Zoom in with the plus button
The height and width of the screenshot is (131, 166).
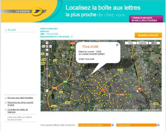[47, 54]
